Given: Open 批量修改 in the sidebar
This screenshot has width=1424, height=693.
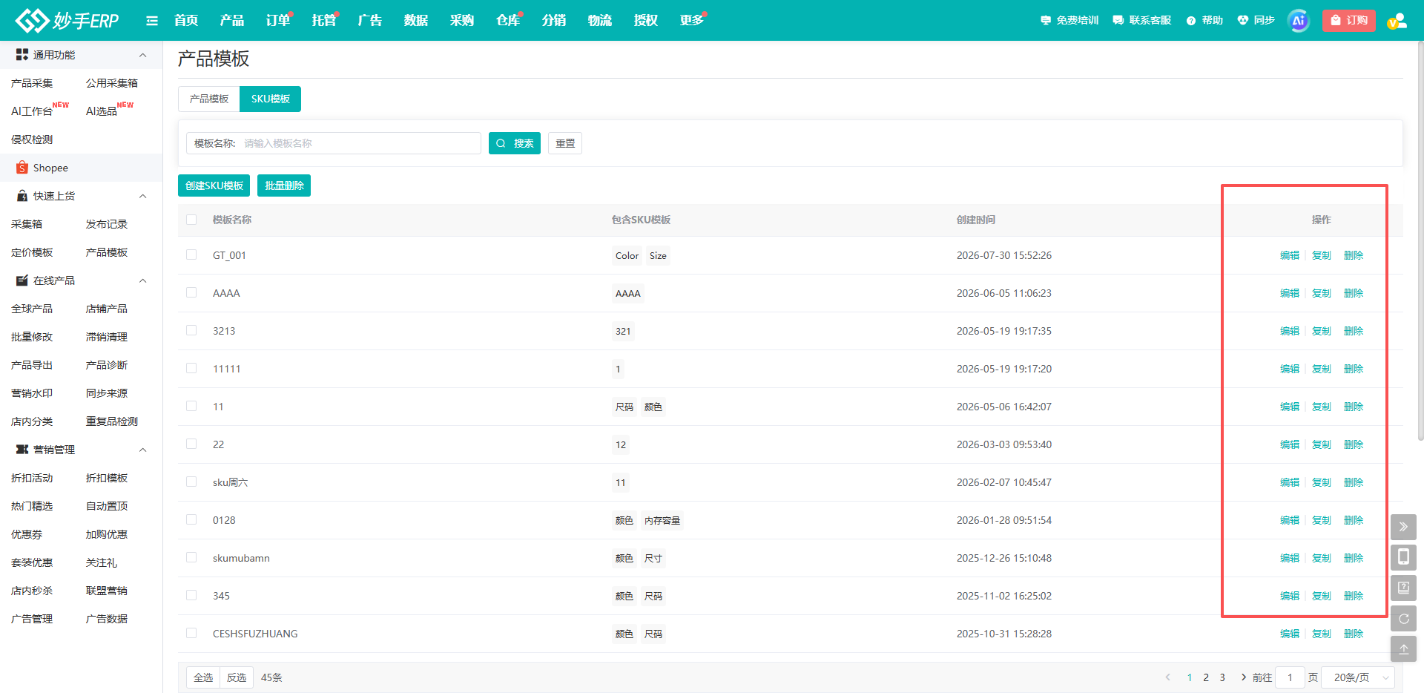Looking at the screenshot, I should coord(32,337).
